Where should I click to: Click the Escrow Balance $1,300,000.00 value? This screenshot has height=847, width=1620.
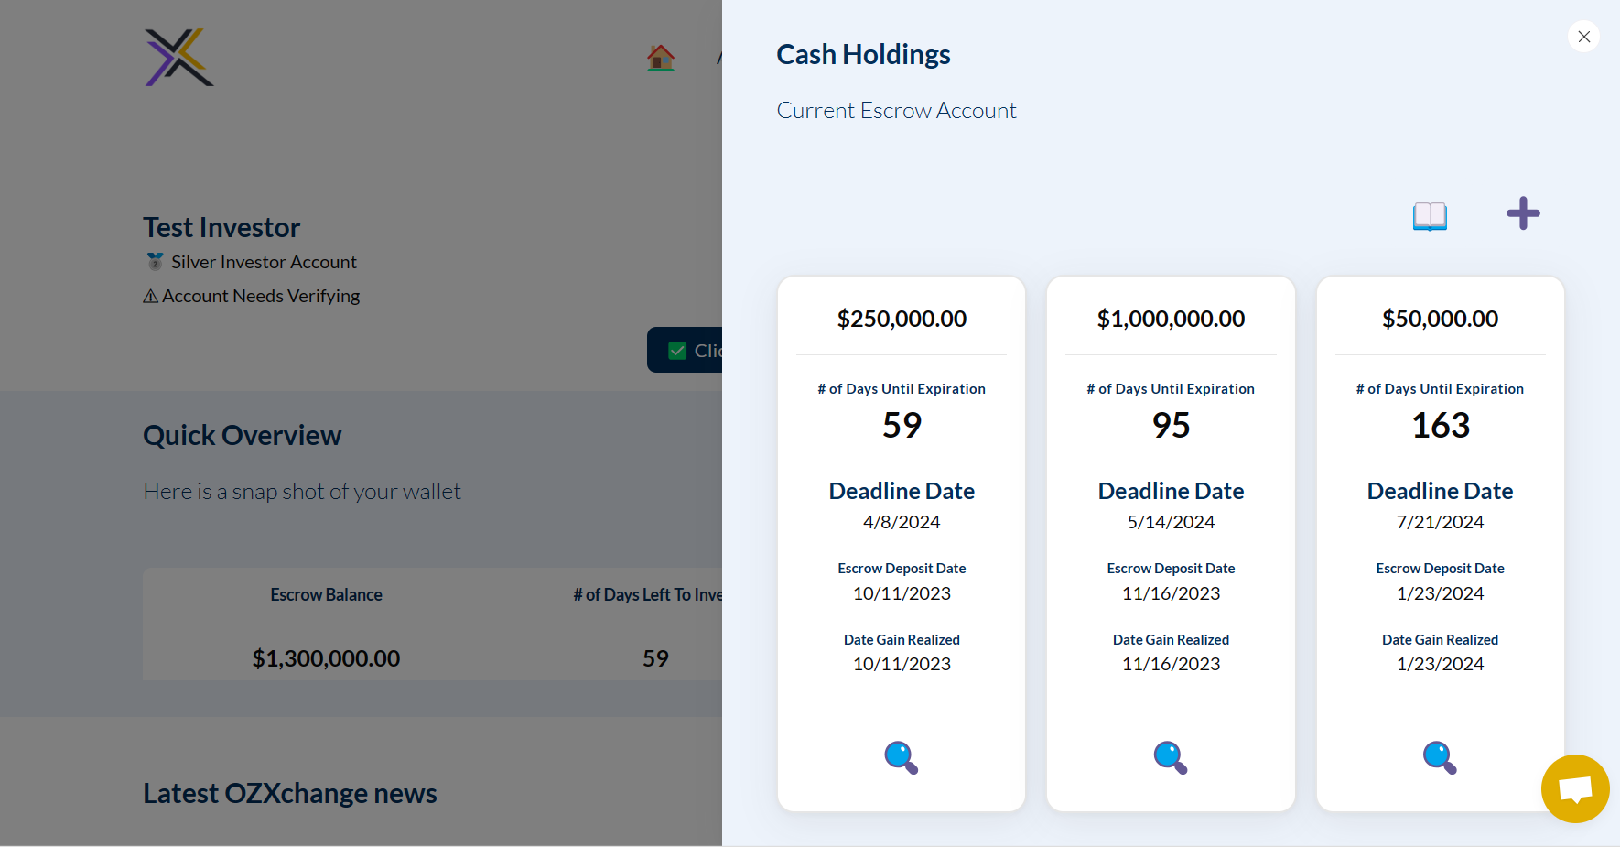(x=326, y=658)
